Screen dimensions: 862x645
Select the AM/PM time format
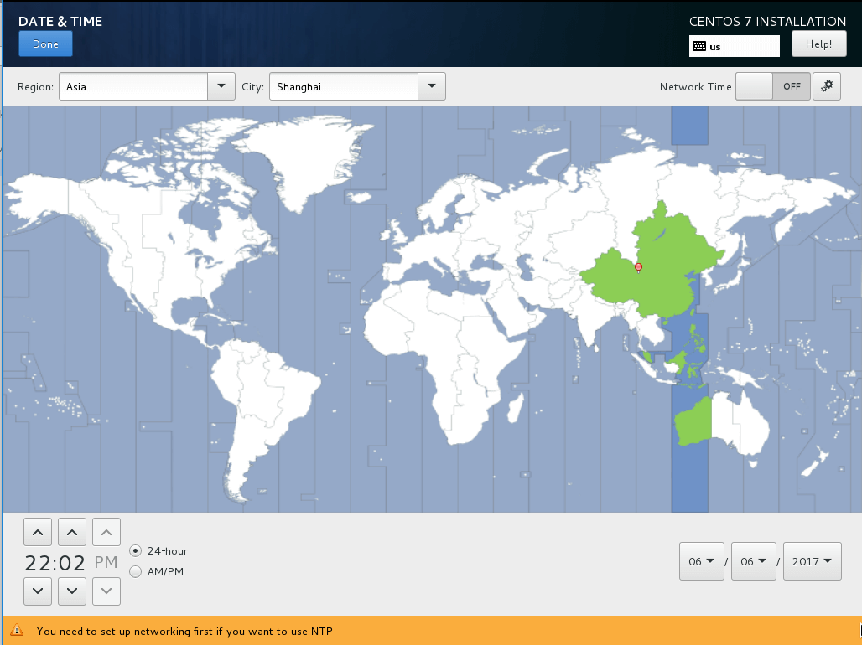click(135, 571)
